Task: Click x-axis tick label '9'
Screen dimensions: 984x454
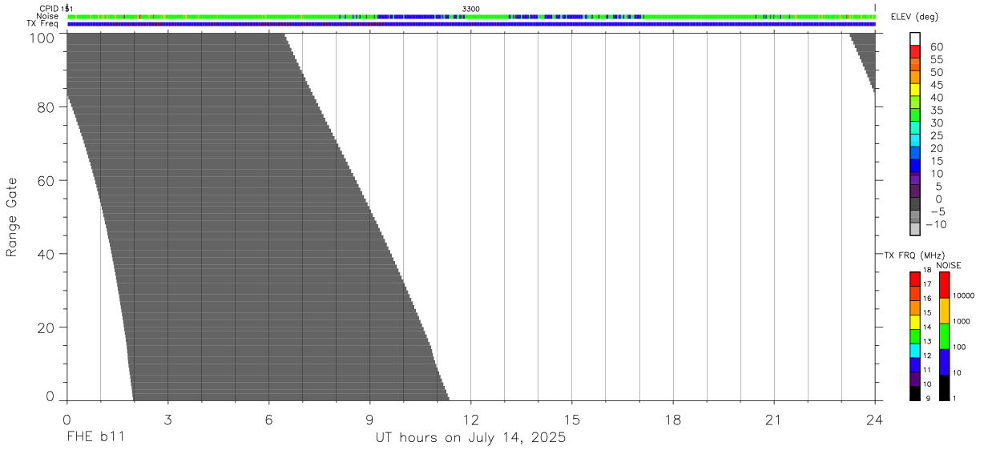Action: [370, 420]
